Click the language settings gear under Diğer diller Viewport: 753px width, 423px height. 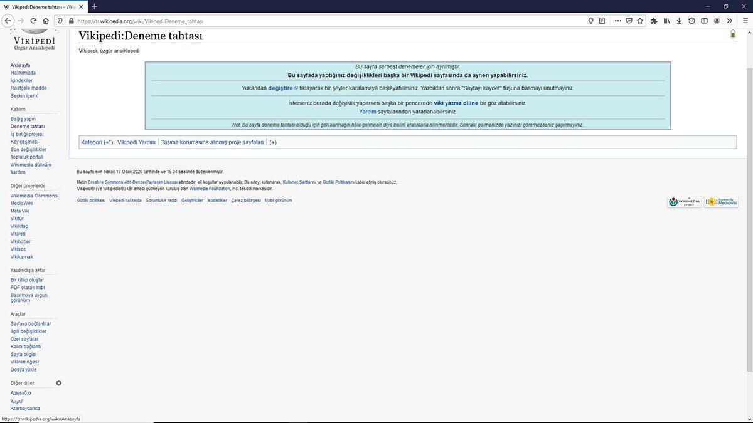pyautogui.click(x=58, y=382)
